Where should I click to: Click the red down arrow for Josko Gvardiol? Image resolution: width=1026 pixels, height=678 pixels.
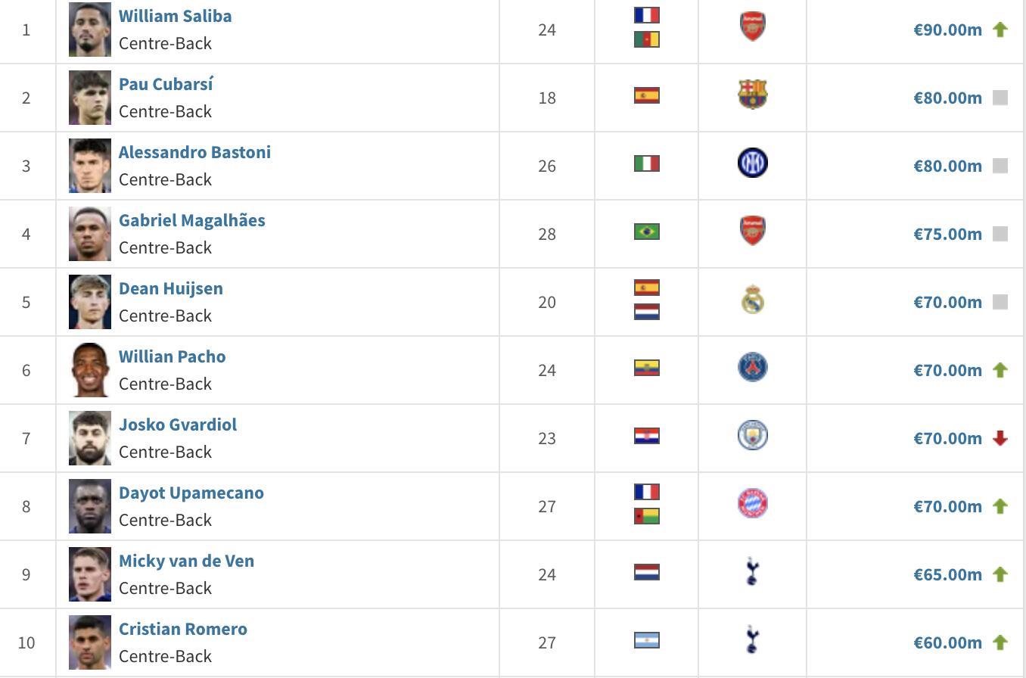click(x=1000, y=438)
